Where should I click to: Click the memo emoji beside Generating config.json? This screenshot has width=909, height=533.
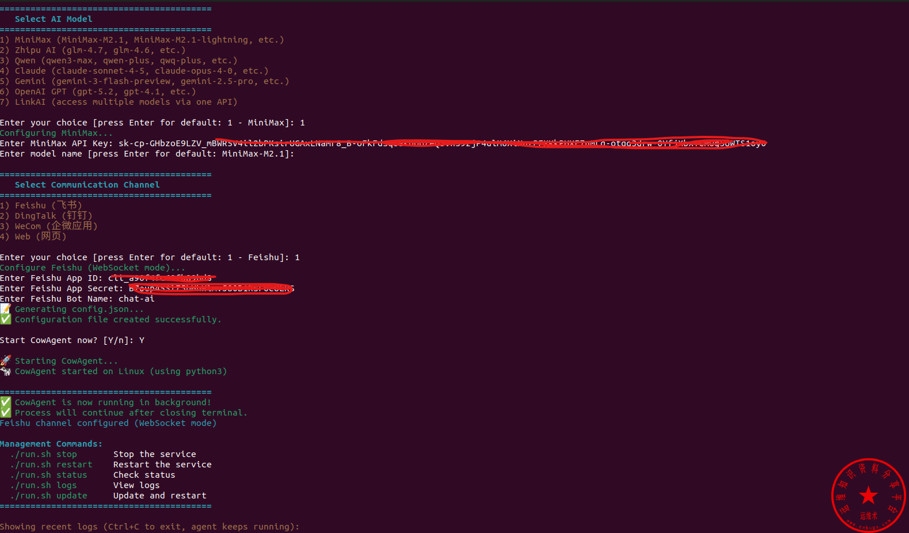6,309
